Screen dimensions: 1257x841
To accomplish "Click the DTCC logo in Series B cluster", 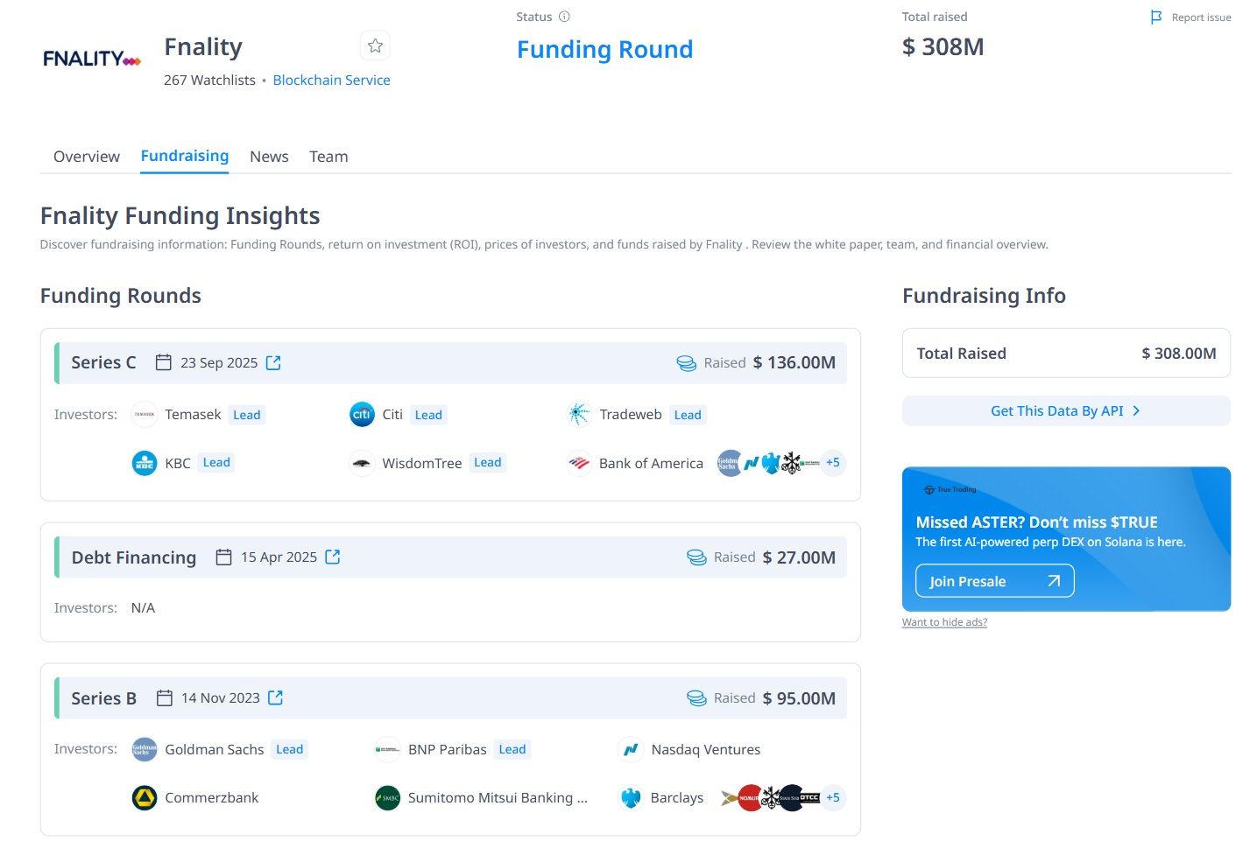I will coord(809,797).
